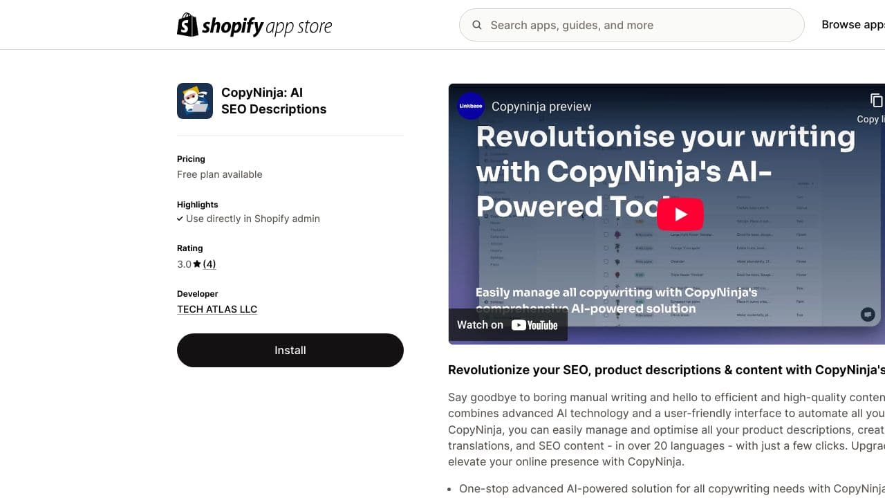Click the CopyNinja ninja app icon
885x498 pixels.
(x=195, y=101)
